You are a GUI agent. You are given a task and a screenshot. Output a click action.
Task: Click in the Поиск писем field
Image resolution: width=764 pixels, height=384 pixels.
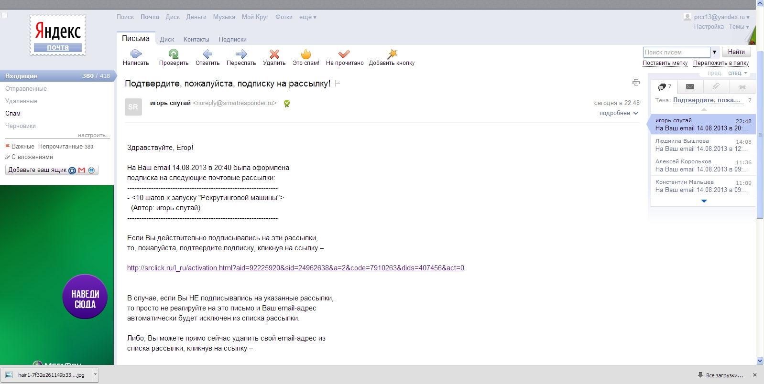tap(676, 52)
